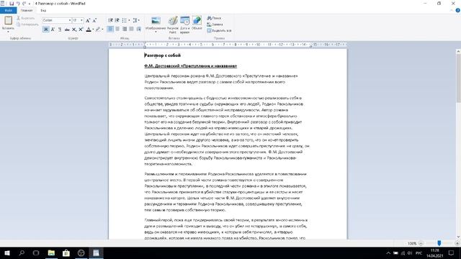Switch to the Главная (Home) ribbon tab
Screen dimensions: 461x259
27,10
